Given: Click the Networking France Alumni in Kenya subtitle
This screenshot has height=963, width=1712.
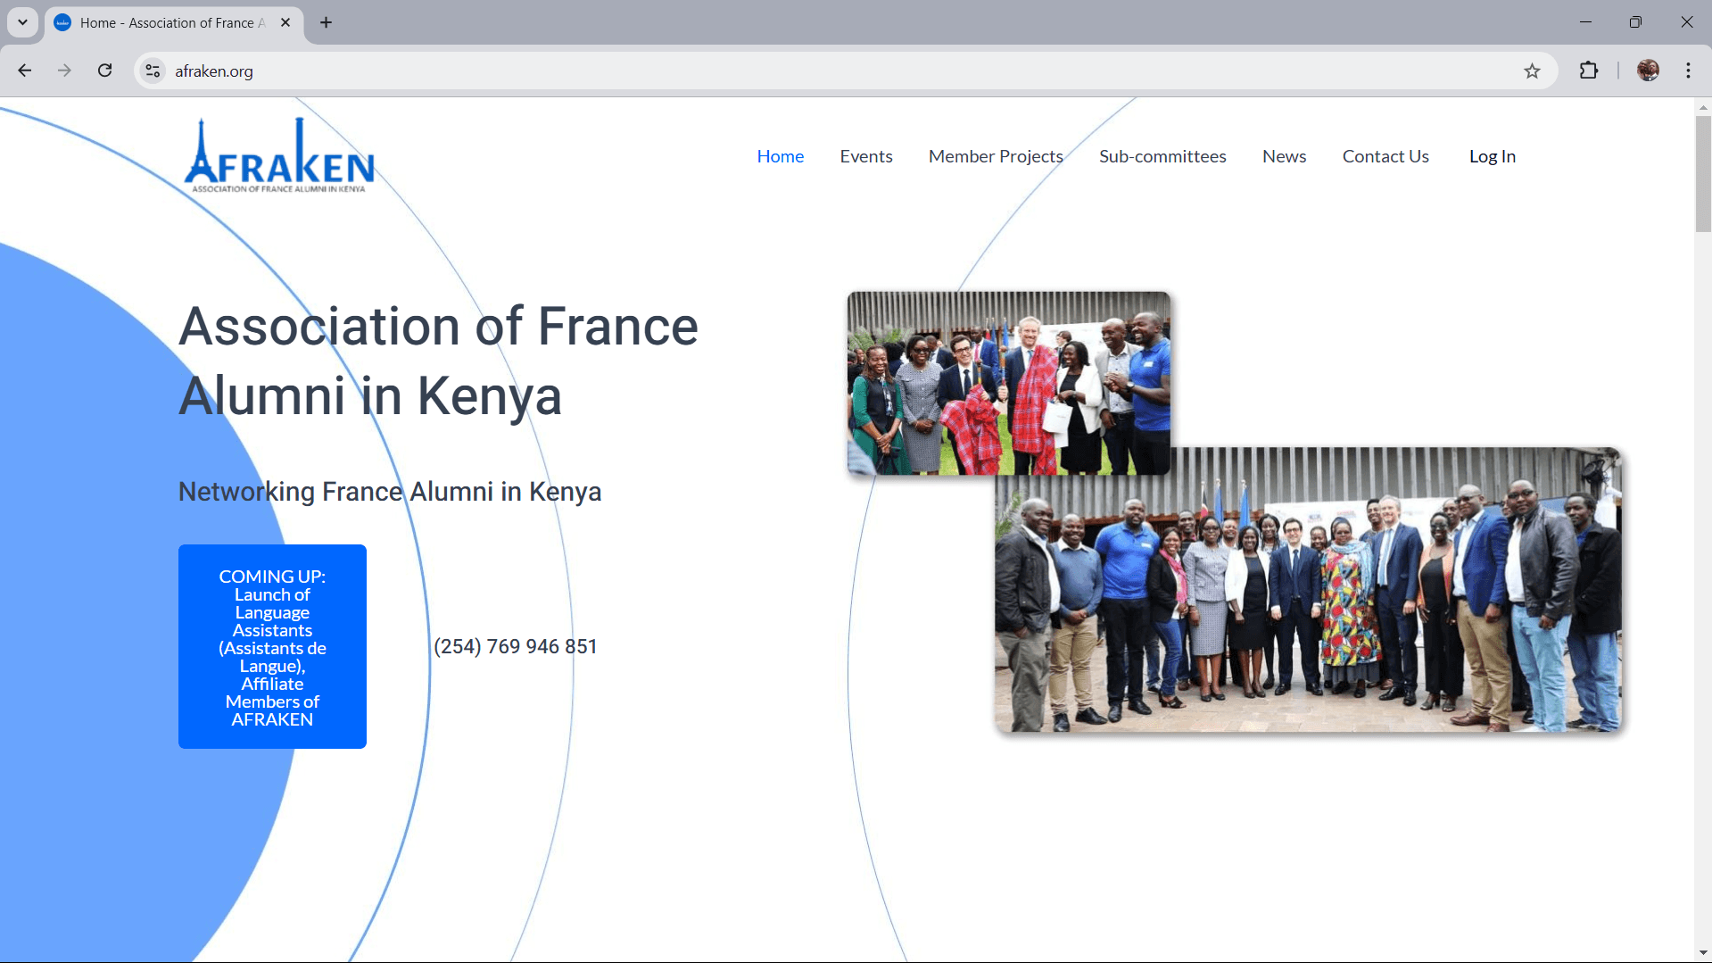Looking at the screenshot, I should point(390,492).
